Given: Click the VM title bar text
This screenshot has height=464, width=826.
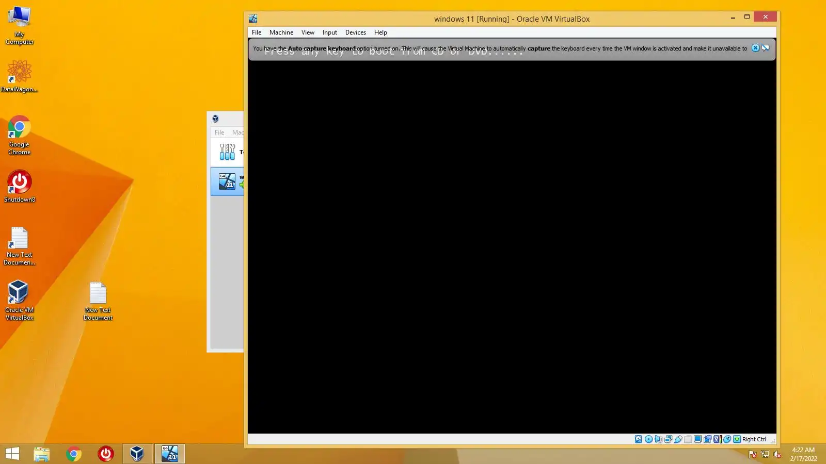Looking at the screenshot, I should pos(512,19).
